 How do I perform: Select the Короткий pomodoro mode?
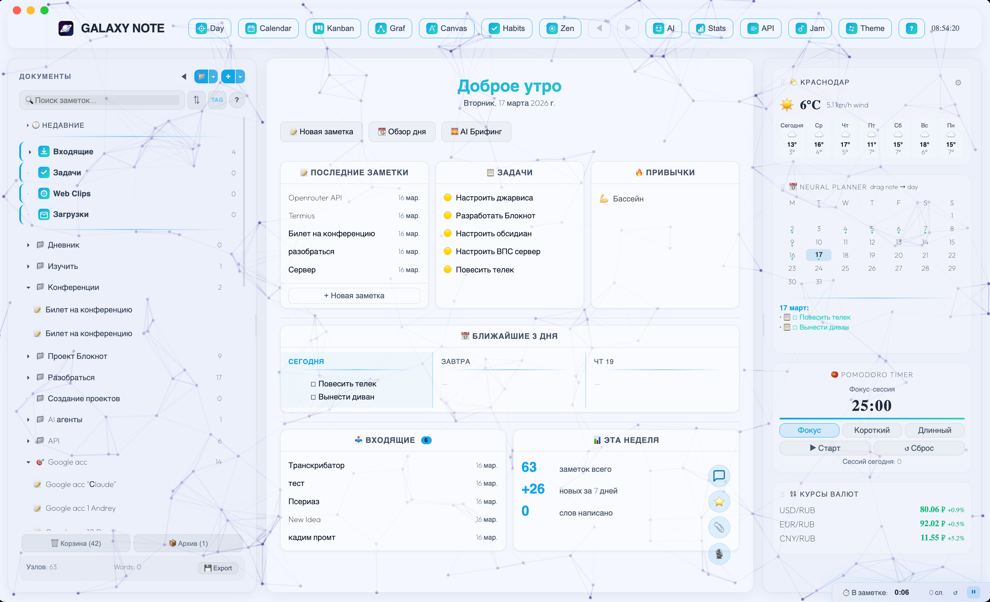[871, 430]
